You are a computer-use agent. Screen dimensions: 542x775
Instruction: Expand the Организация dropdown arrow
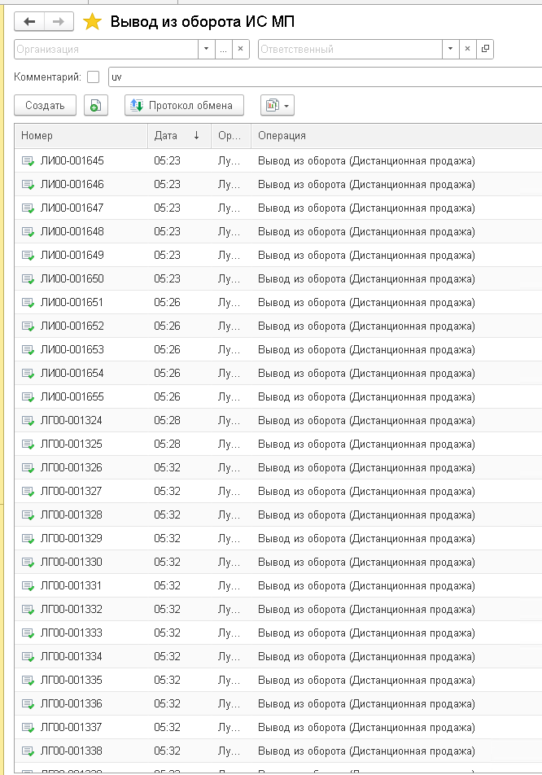(x=206, y=49)
